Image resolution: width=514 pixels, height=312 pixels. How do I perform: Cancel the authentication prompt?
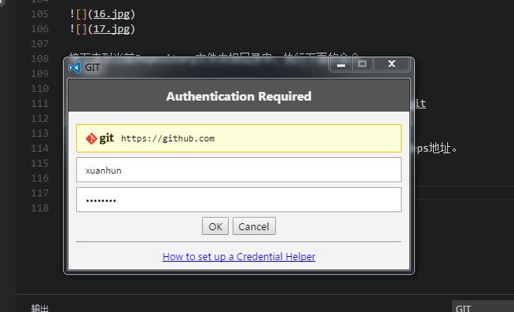(x=254, y=226)
